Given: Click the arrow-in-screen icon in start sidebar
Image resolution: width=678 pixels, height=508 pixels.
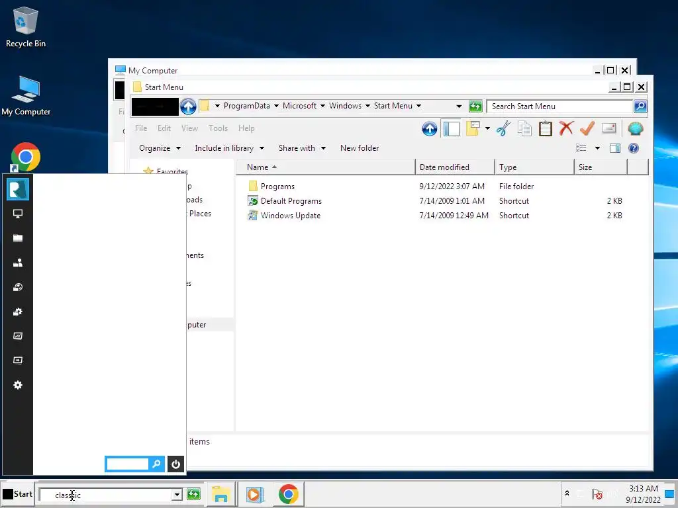Looking at the screenshot, I should [18, 360].
